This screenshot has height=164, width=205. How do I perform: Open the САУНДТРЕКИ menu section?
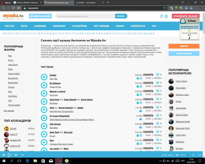click(79, 26)
